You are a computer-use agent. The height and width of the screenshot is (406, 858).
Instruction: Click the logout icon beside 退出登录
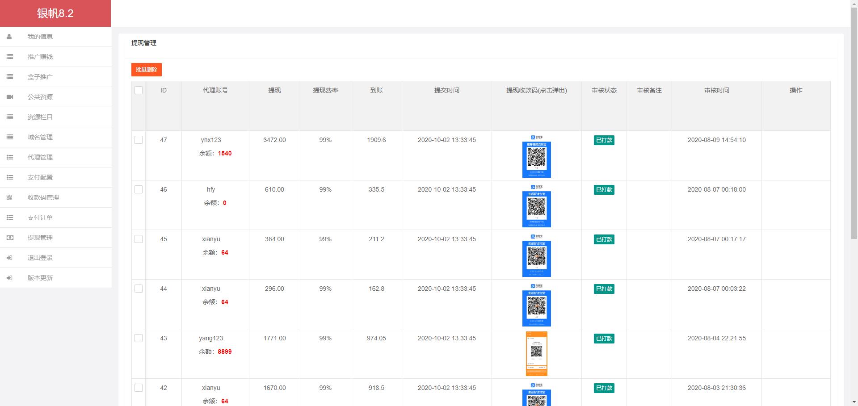coord(9,258)
